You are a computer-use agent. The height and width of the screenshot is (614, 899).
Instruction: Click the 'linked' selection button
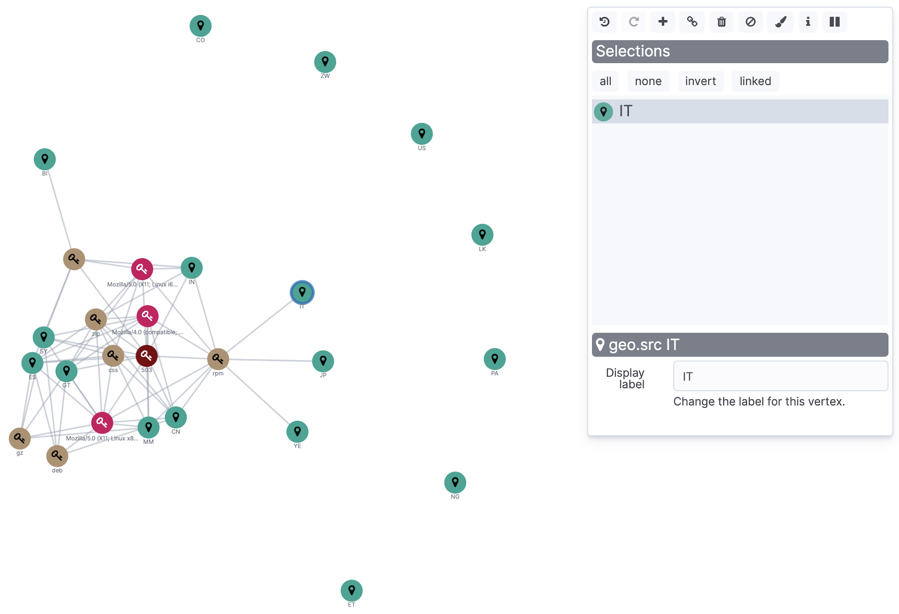[755, 81]
